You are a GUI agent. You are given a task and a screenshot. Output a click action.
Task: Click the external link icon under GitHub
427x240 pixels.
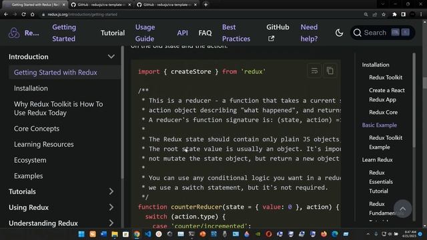pyautogui.click(x=271, y=39)
